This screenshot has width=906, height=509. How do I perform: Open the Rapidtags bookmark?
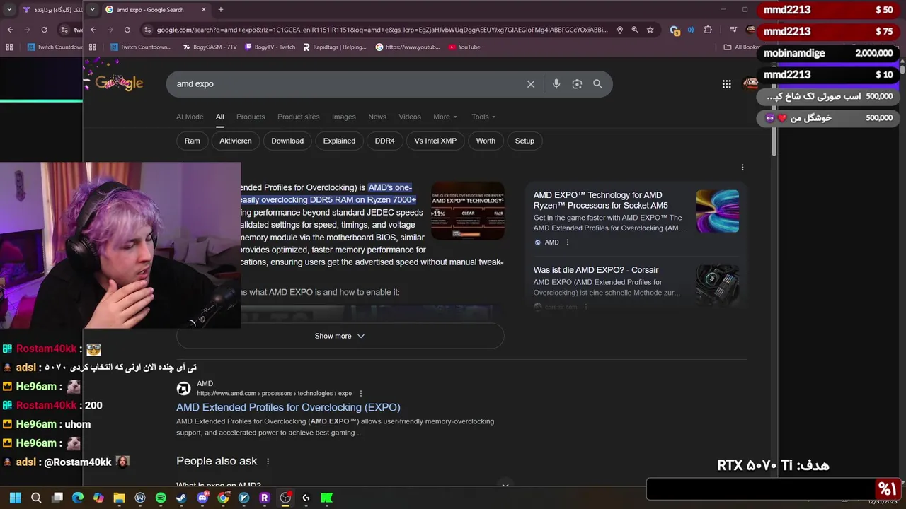pos(335,47)
